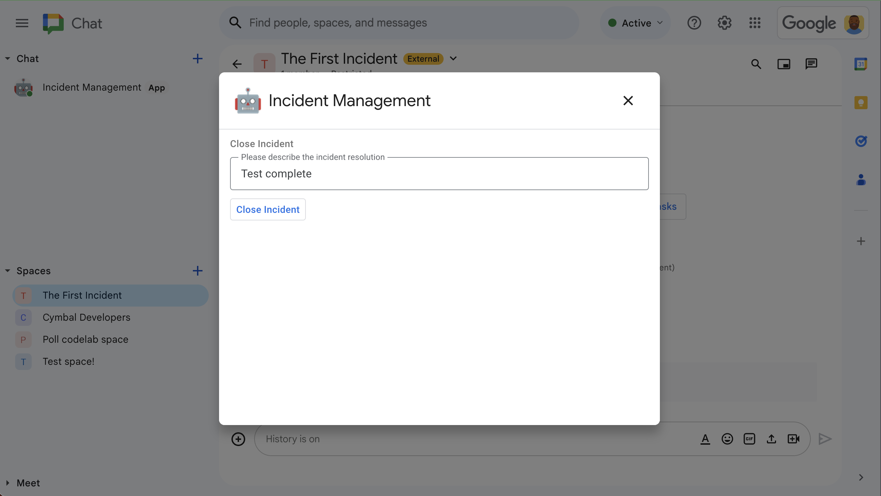The image size is (881, 496).
Task: Expand active status dropdown menu
Action: tap(660, 22)
